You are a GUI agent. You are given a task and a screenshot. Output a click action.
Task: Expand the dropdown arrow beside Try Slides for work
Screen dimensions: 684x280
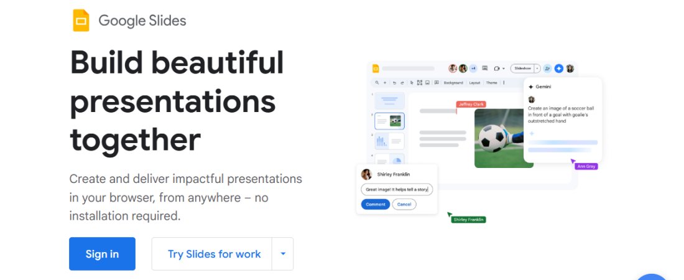[x=283, y=254]
